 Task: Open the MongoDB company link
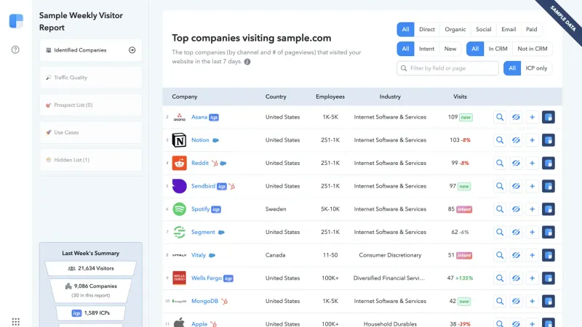tap(204, 301)
